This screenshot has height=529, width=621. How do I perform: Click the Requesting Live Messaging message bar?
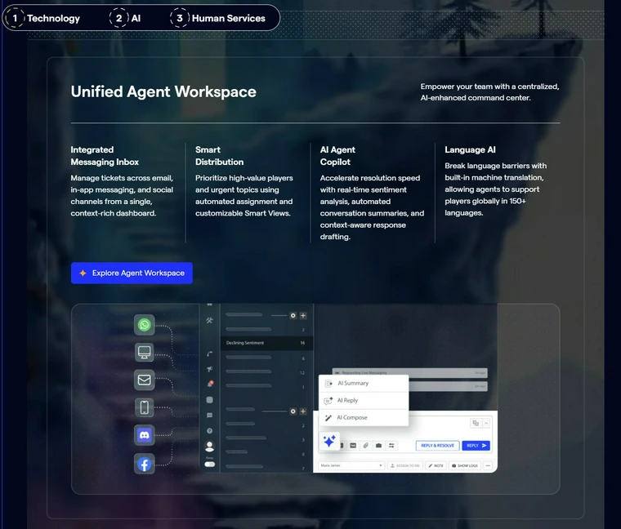pyautogui.click(x=410, y=373)
